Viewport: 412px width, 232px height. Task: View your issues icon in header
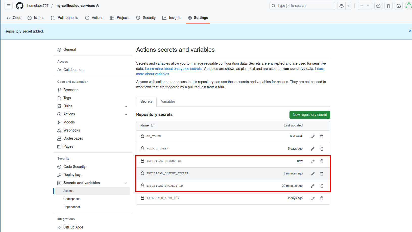click(378, 6)
